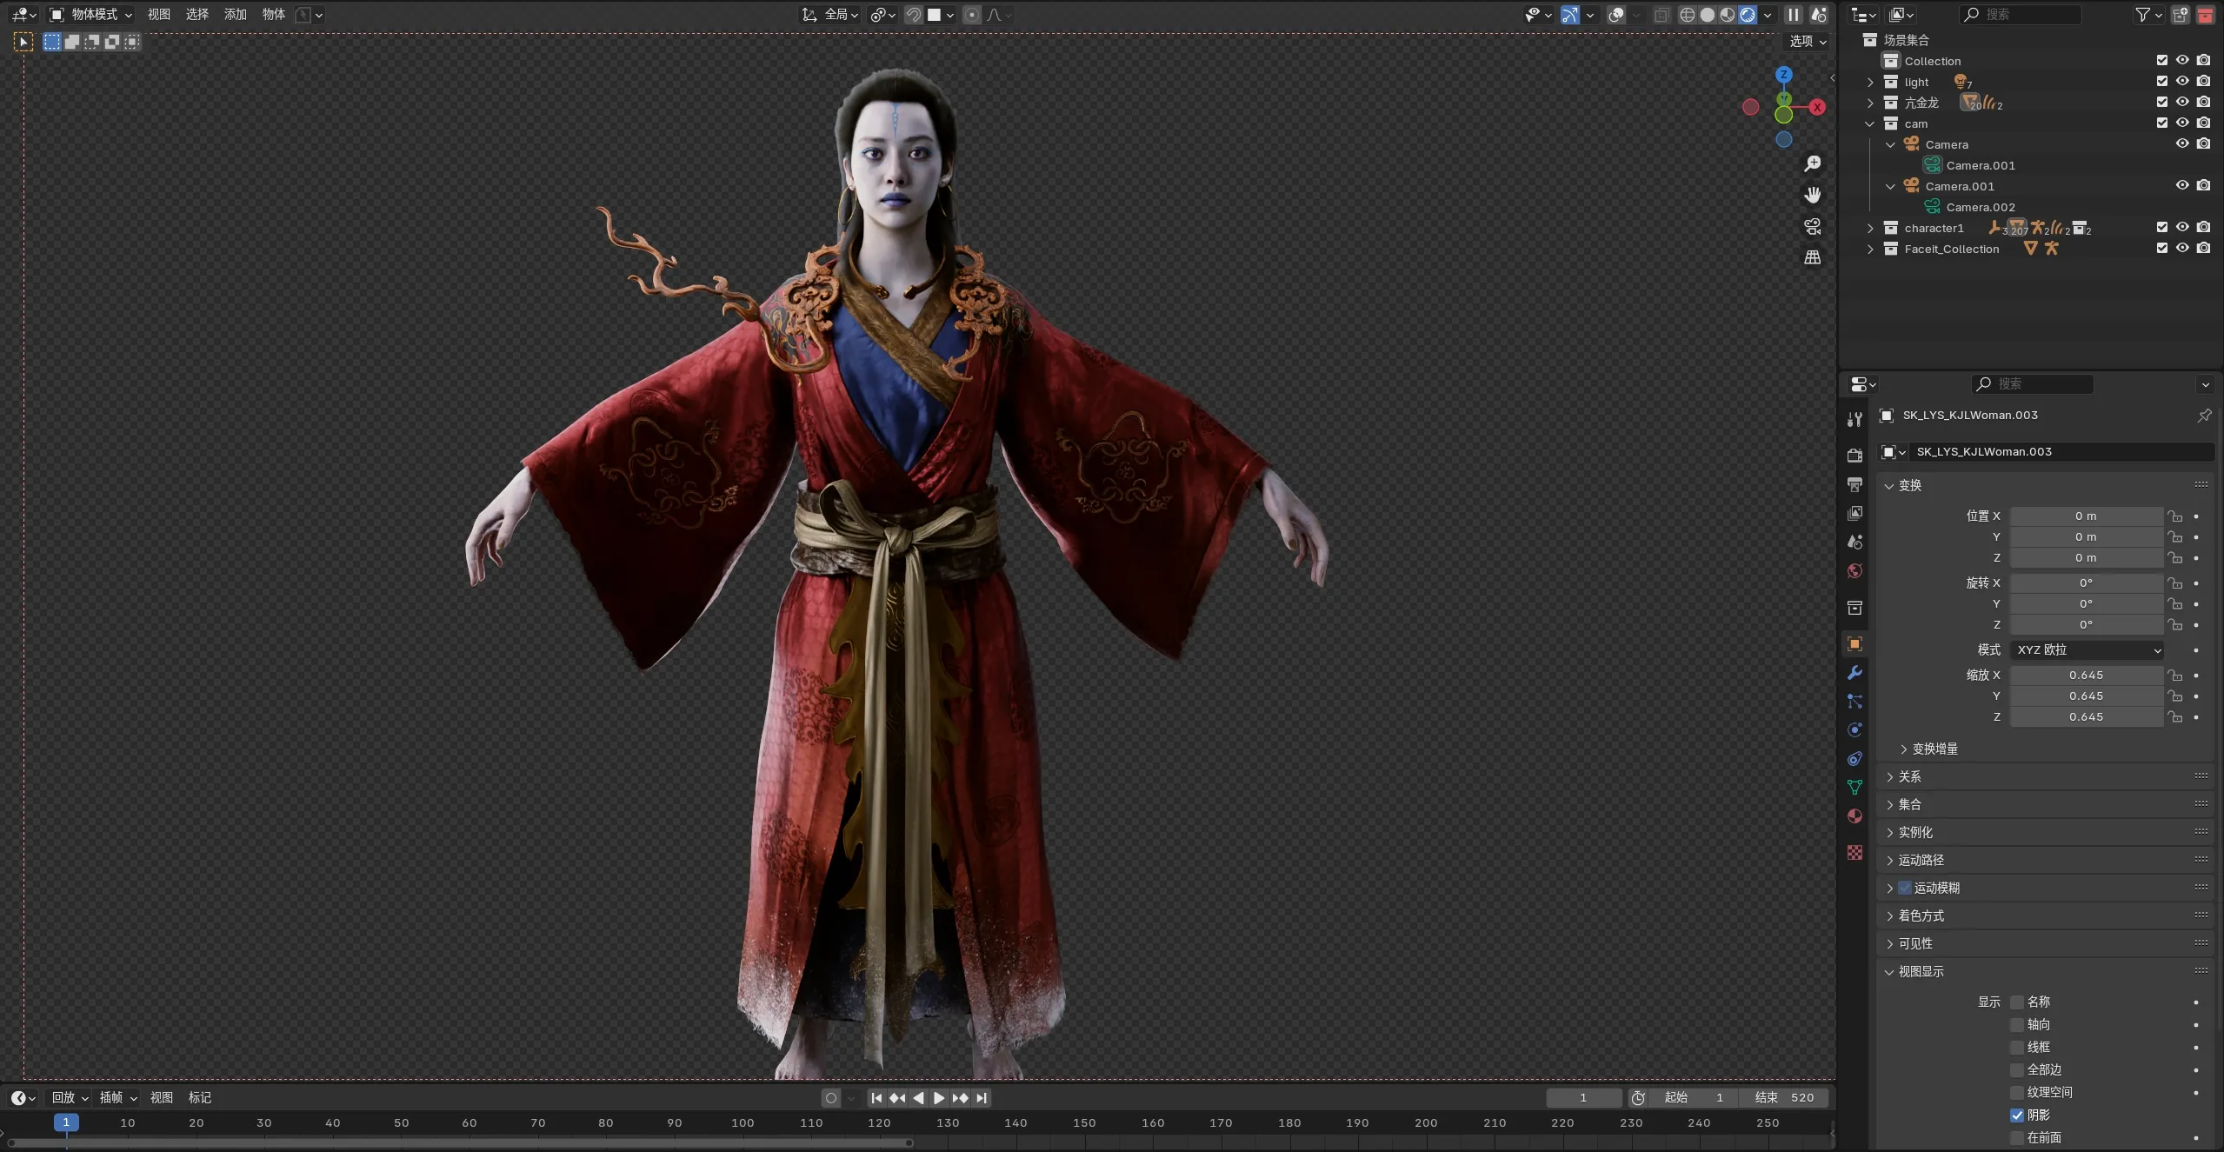The width and height of the screenshot is (2224, 1152).
Task: Hide the character1 collection with eye icon
Action: tap(2182, 227)
